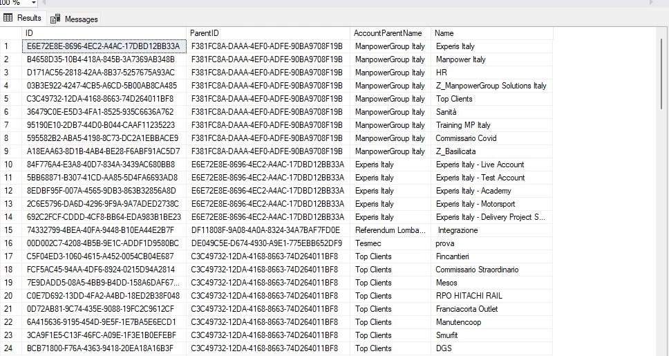Screen dimensions: 669x356
Task: Click Name cell Z_Basilicata
Action: (492, 151)
